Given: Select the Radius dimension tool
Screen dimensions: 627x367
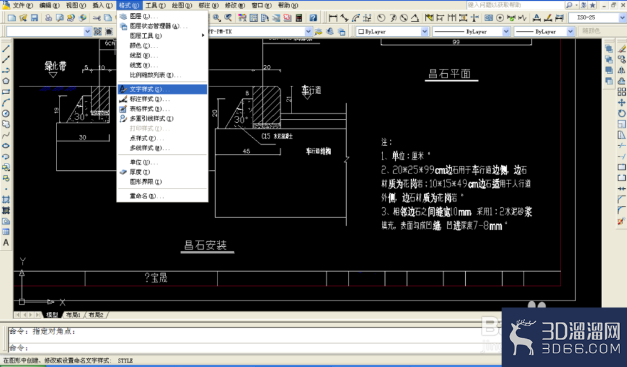Looking at the screenshot, I should (x=381, y=18).
